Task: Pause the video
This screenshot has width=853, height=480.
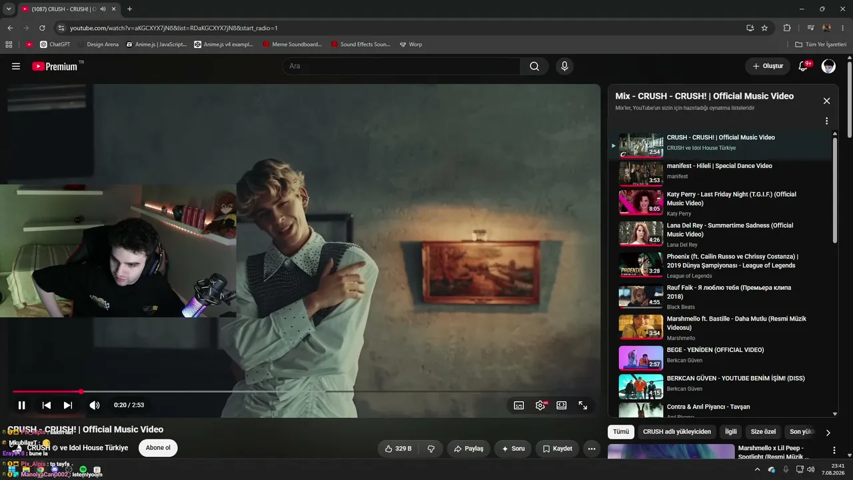Action: click(x=22, y=405)
